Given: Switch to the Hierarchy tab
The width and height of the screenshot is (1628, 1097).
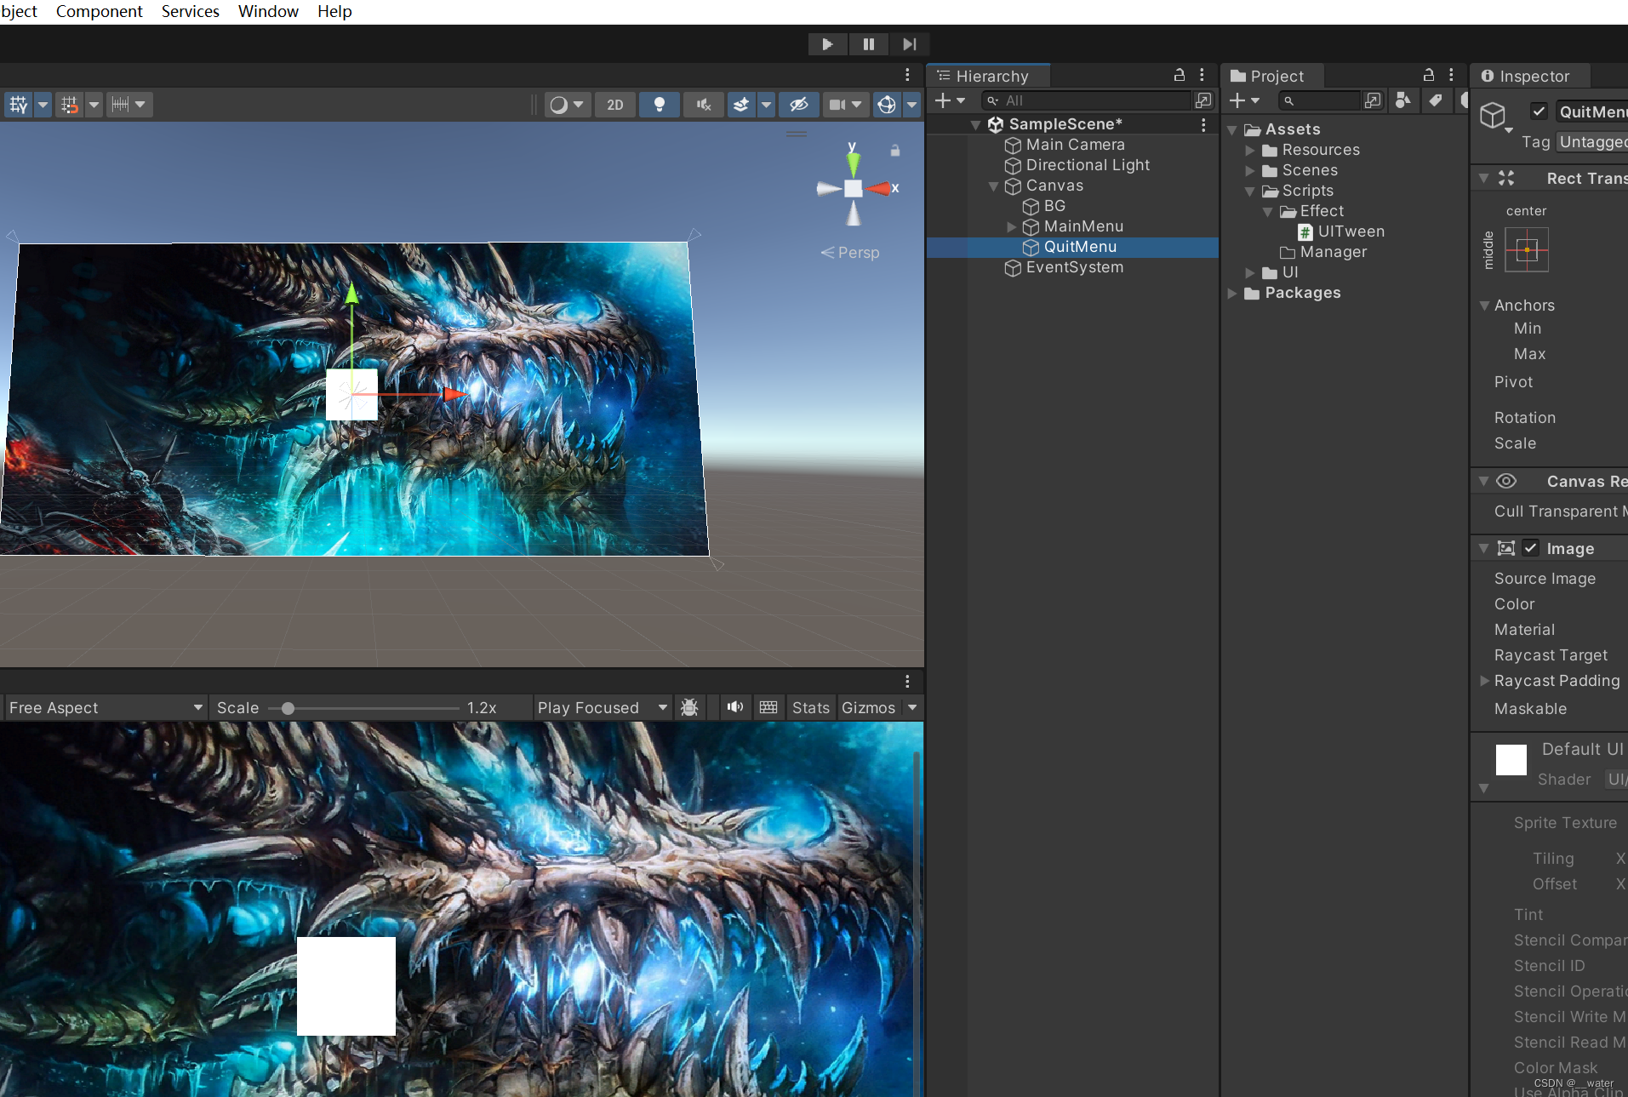Looking at the screenshot, I should (988, 76).
